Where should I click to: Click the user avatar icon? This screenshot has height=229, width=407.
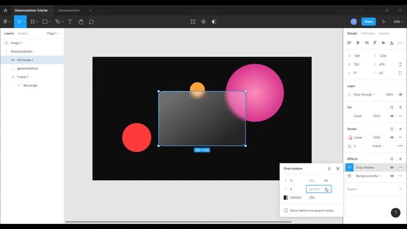(354, 22)
